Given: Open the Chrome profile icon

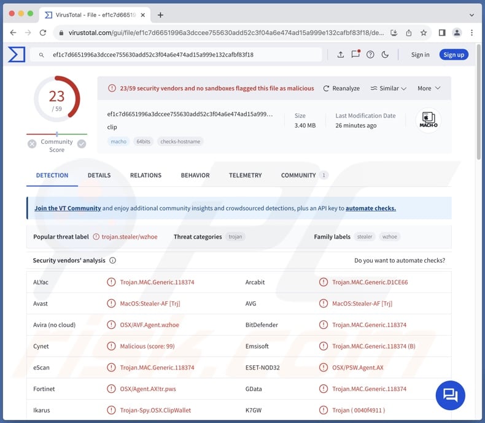Looking at the screenshot, I should point(457,33).
